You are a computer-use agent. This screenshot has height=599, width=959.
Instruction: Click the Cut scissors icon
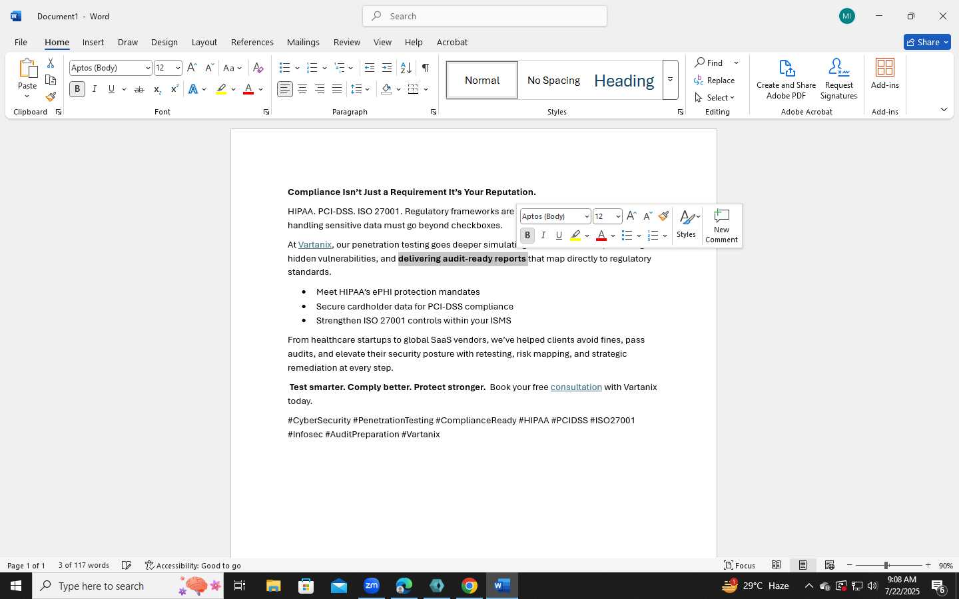(51, 63)
